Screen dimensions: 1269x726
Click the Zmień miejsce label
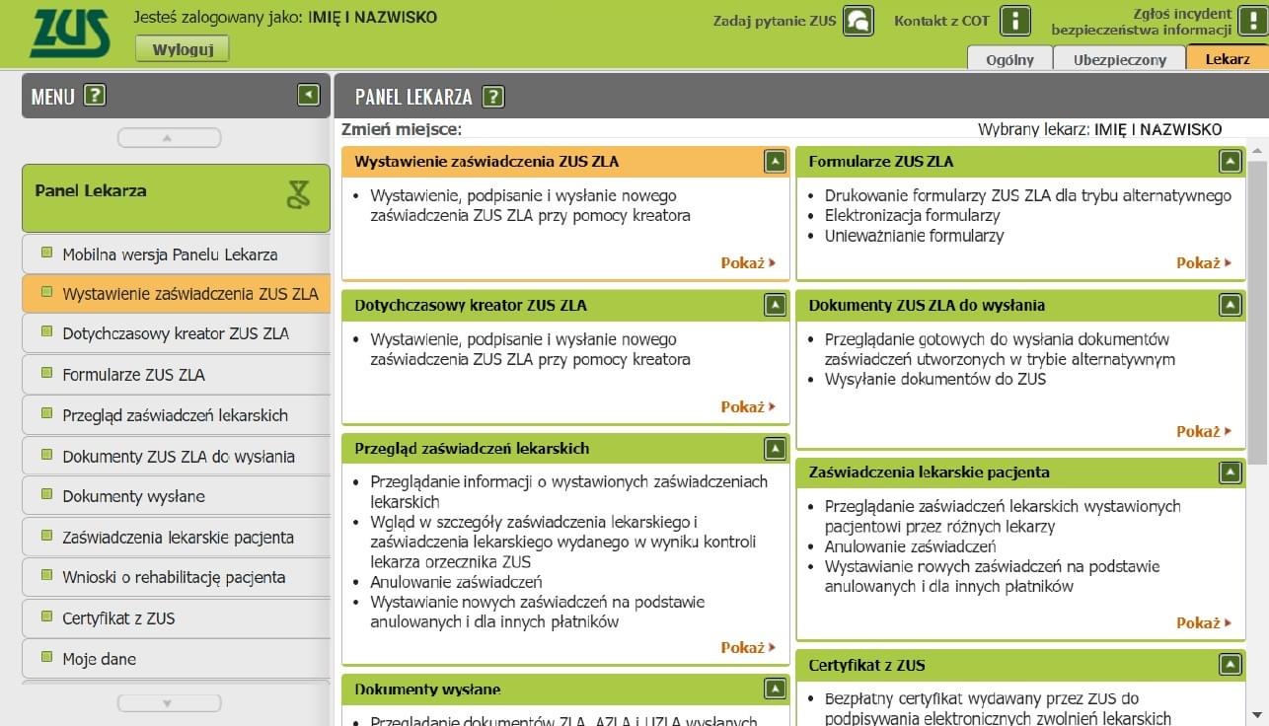[x=402, y=129]
